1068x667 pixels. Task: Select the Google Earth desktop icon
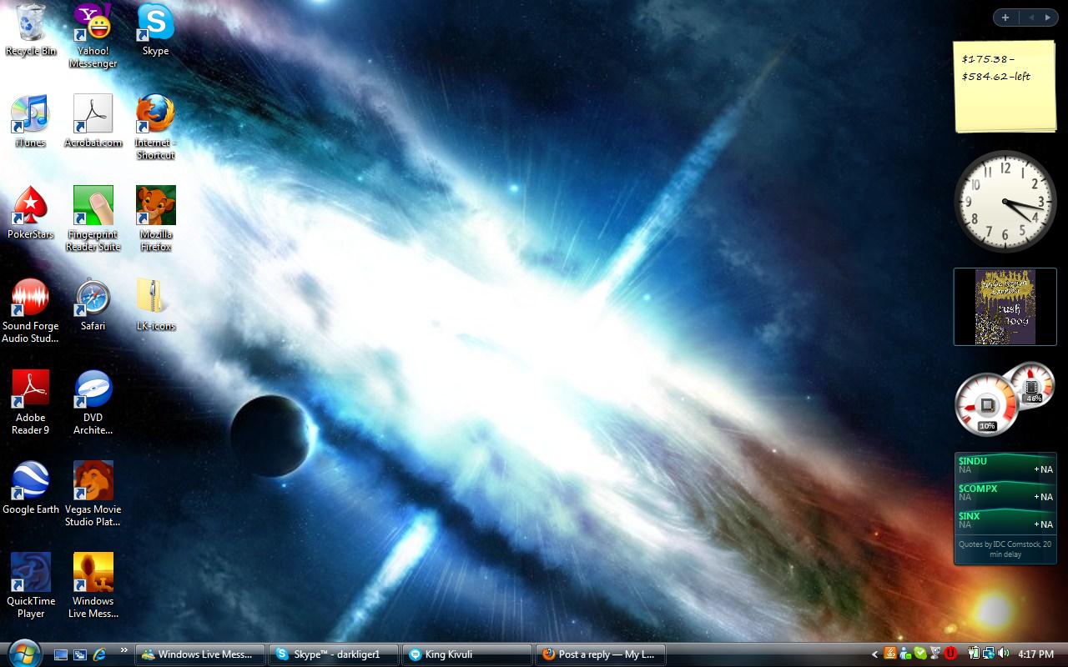(31, 481)
